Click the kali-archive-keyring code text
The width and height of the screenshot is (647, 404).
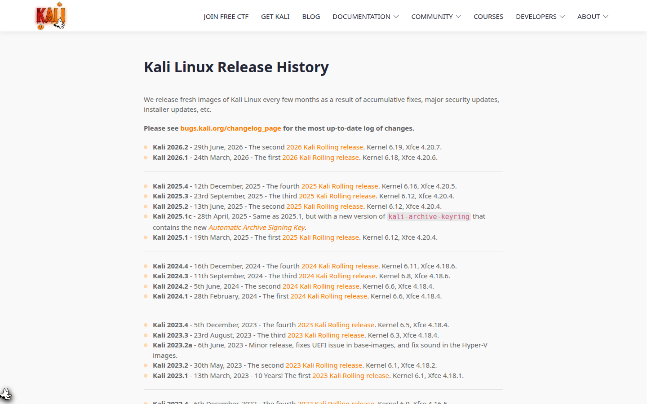pyautogui.click(x=429, y=217)
